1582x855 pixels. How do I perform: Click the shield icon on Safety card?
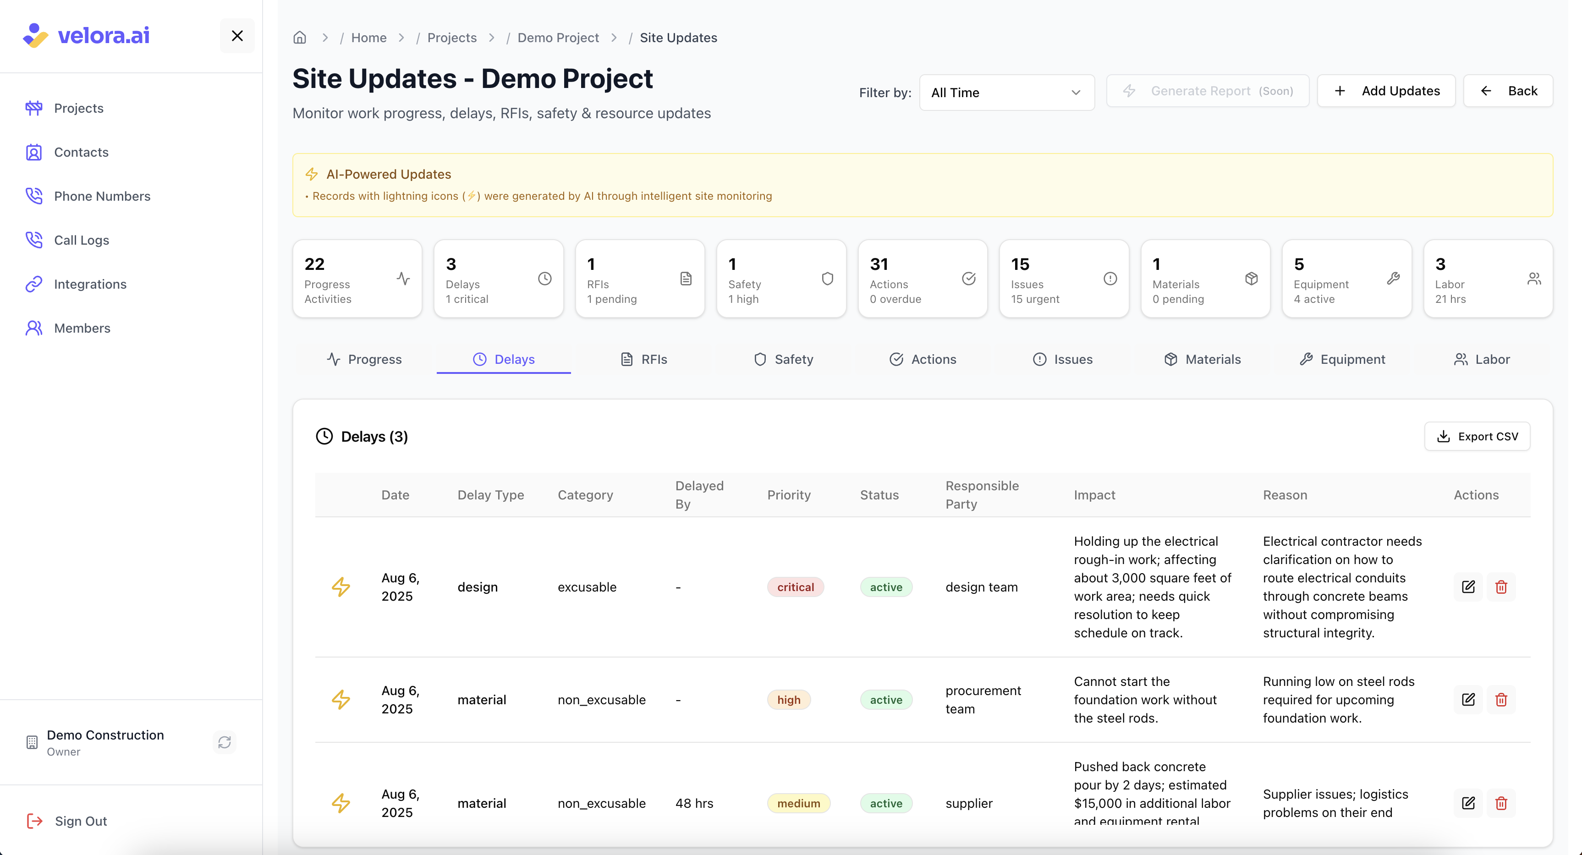tap(828, 279)
